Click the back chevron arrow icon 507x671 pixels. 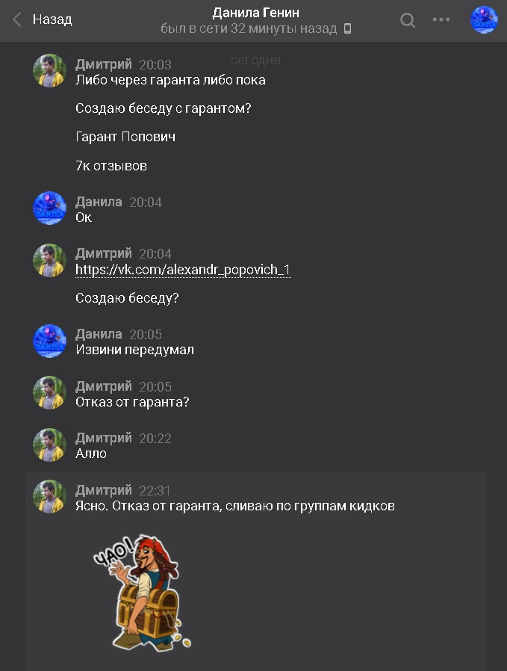(x=17, y=19)
